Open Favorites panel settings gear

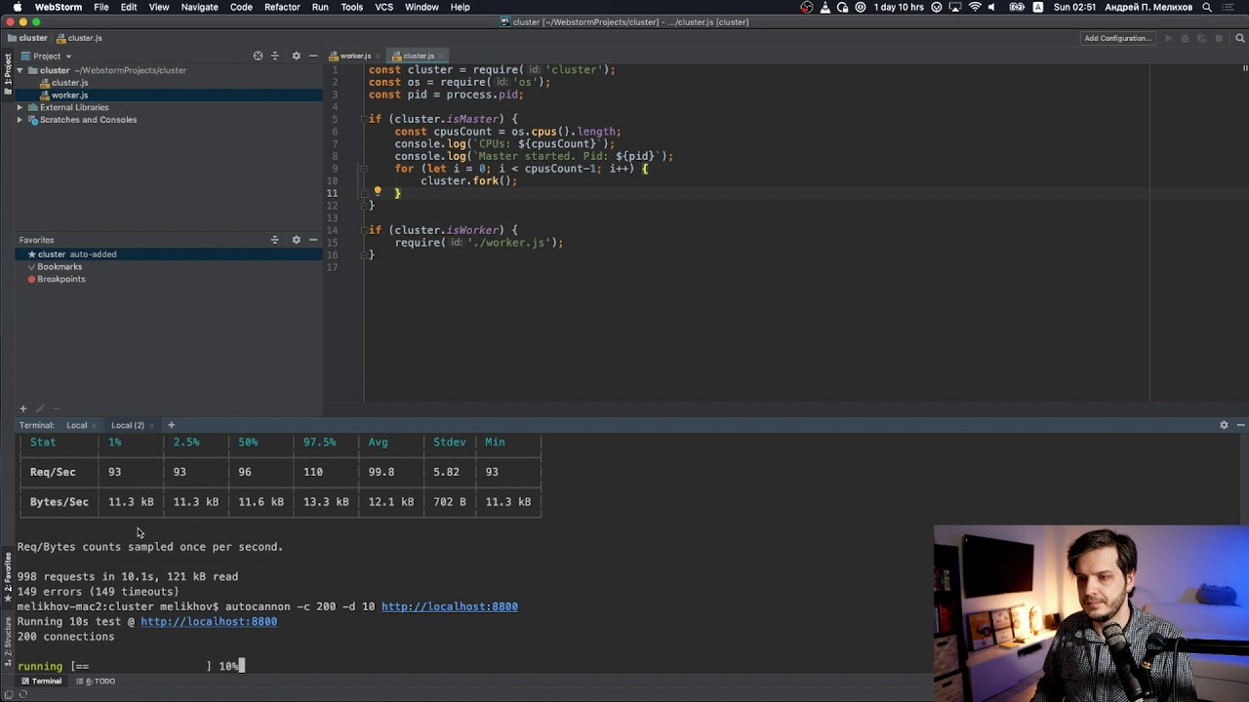coord(297,240)
